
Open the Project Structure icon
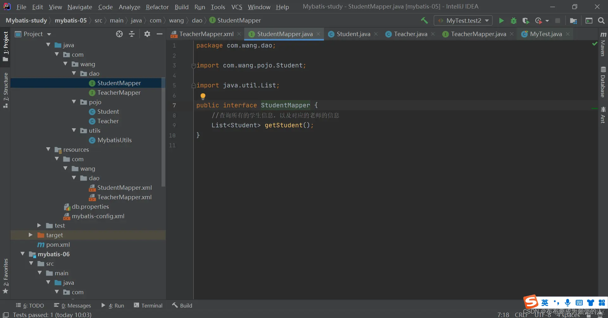573,21
